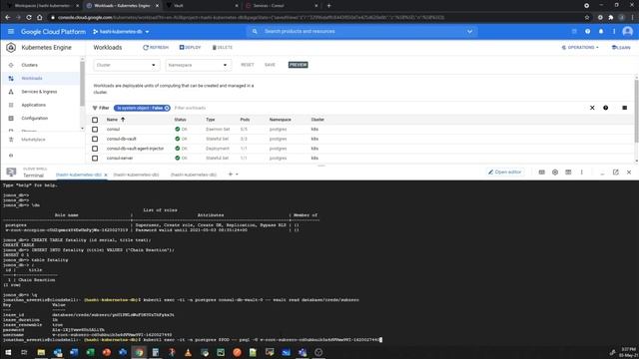The height and width of the screenshot is (359, 639).
Task: Click the Delete button in Workloads toolbar
Action: pos(222,48)
